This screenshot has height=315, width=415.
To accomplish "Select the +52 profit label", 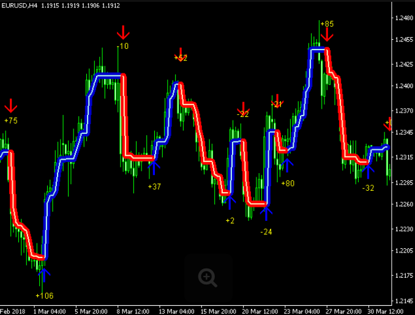I will 181,58.
